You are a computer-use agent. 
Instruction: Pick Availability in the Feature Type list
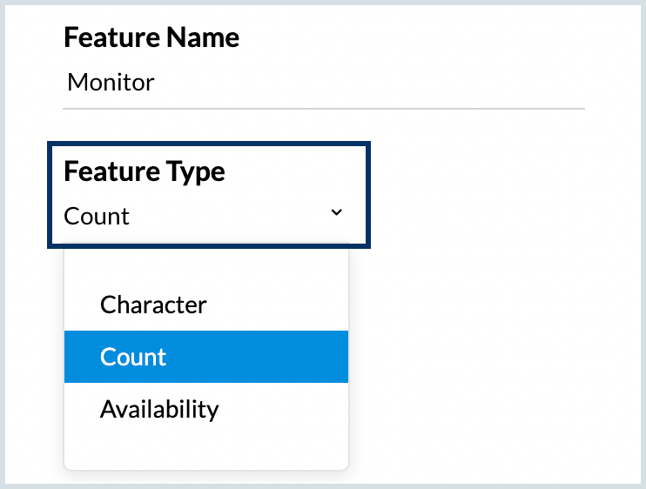click(159, 409)
